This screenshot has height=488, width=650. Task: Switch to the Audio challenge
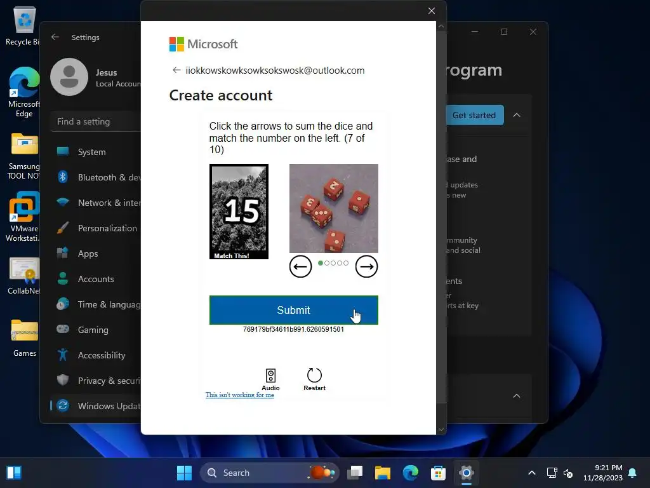(x=270, y=379)
